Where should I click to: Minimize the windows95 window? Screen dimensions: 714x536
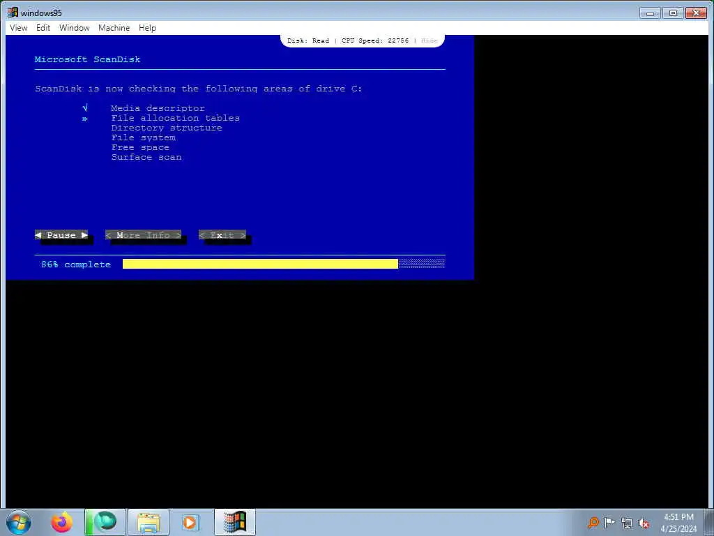(x=650, y=13)
